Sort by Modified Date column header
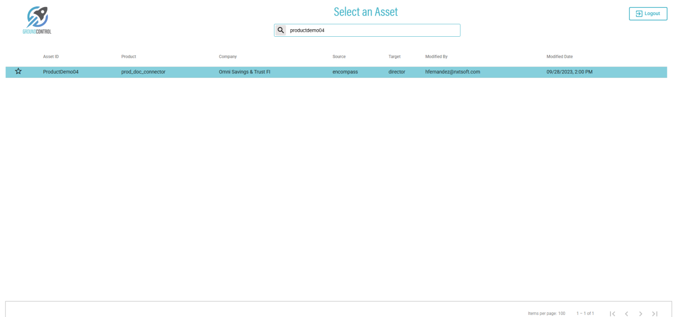This screenshot has height=317, width=677. coord(560,57)
